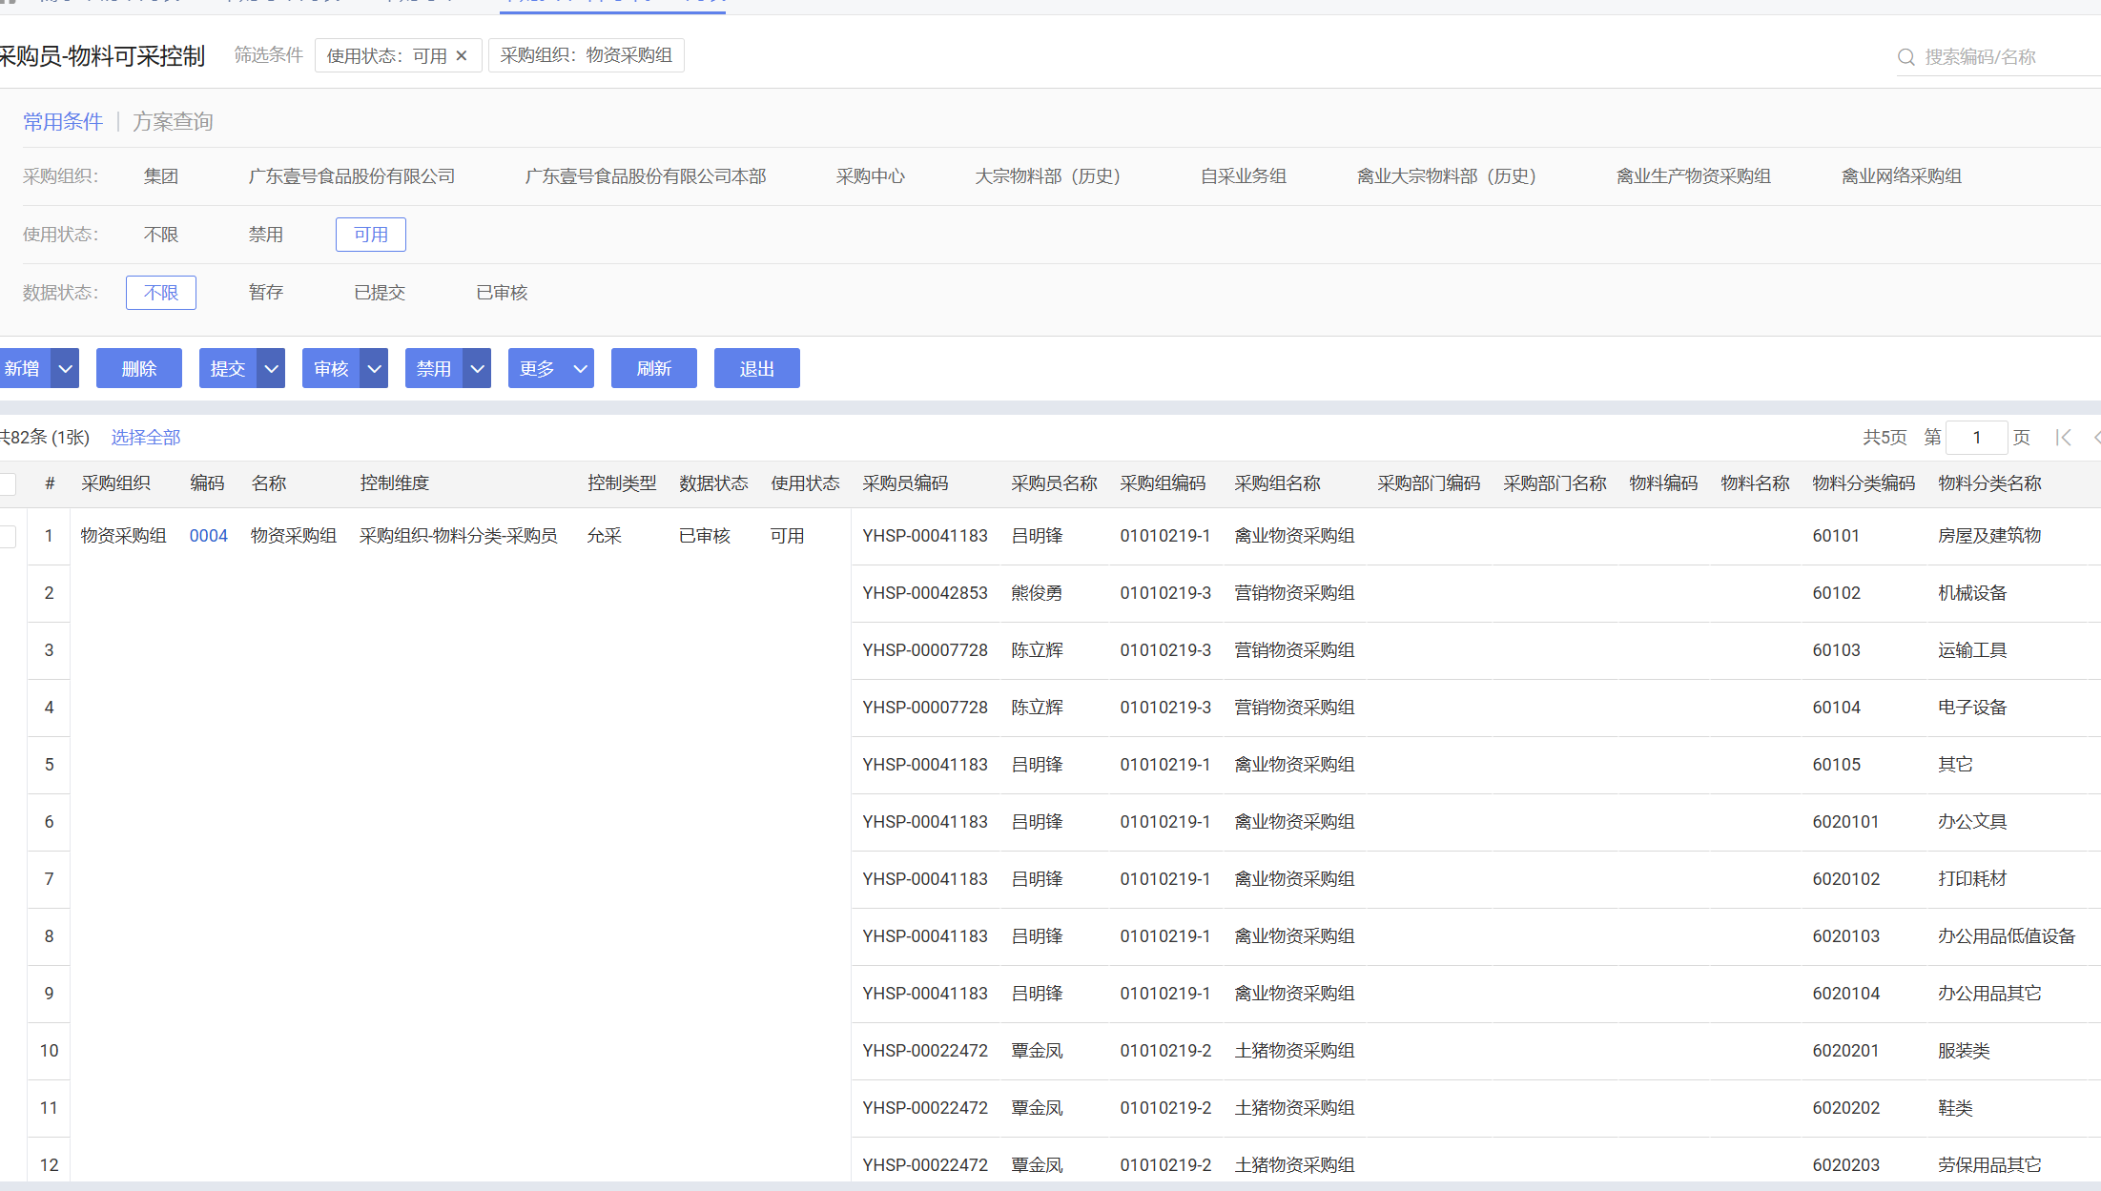Expand the 提交 dropdown arrow

(x=271, y=369)
